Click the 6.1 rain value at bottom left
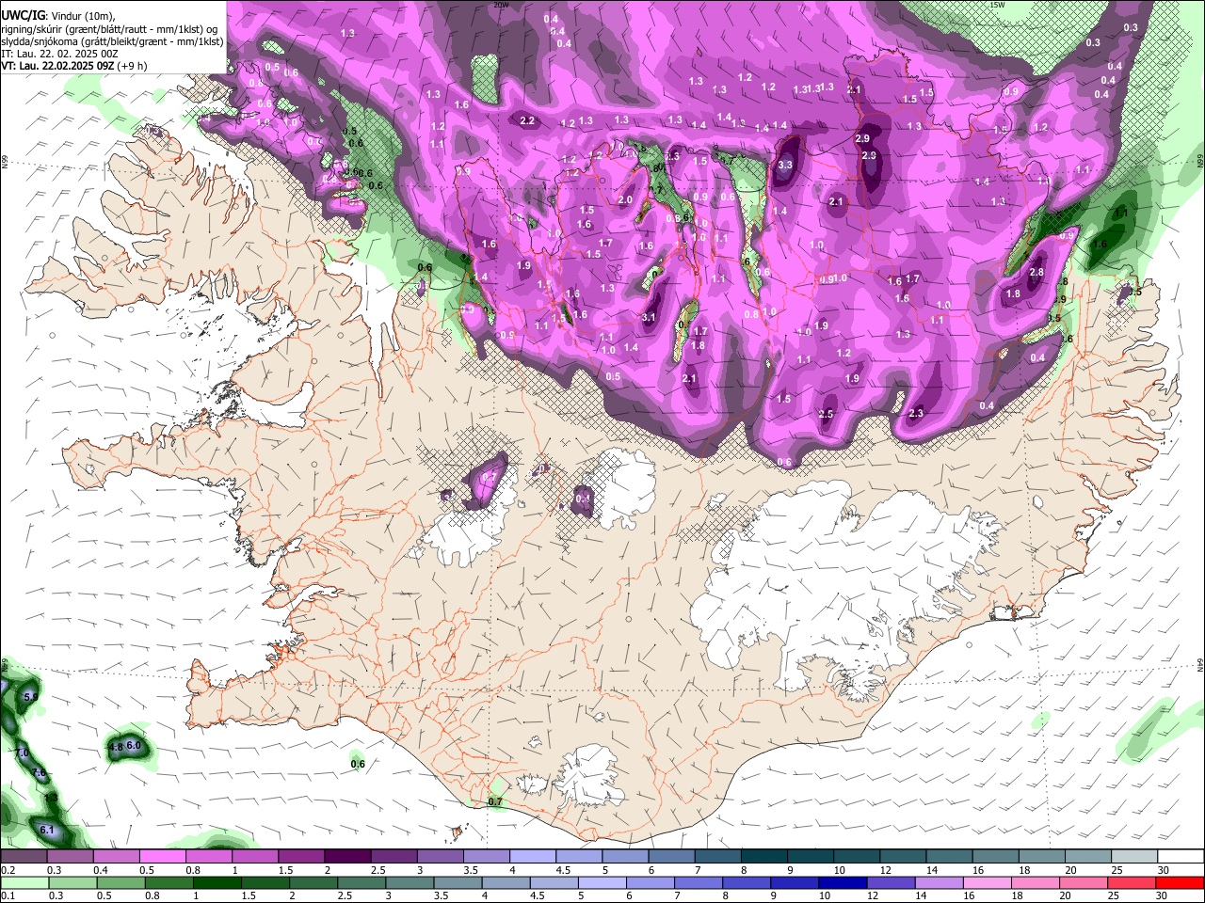This screenshot has height=903, width=1205. 47,830
